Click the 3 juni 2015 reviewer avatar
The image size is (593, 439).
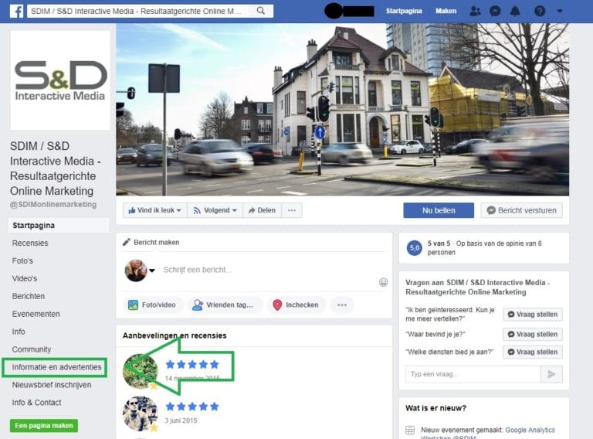tap(141, 413)
